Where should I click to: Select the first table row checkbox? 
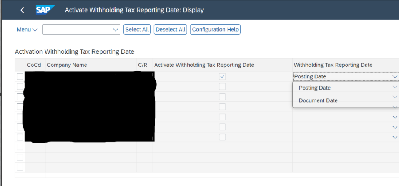coord(20,76)
